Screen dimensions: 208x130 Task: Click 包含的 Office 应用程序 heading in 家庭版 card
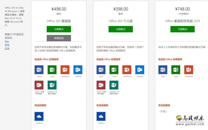point(46,59)
